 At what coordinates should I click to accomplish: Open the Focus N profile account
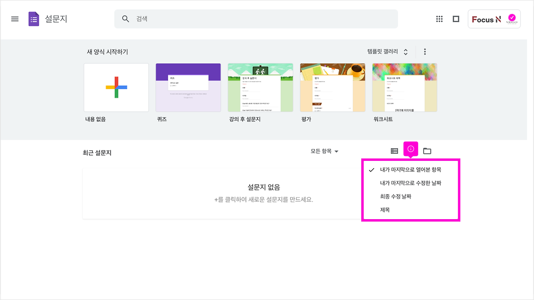point(494,19)
